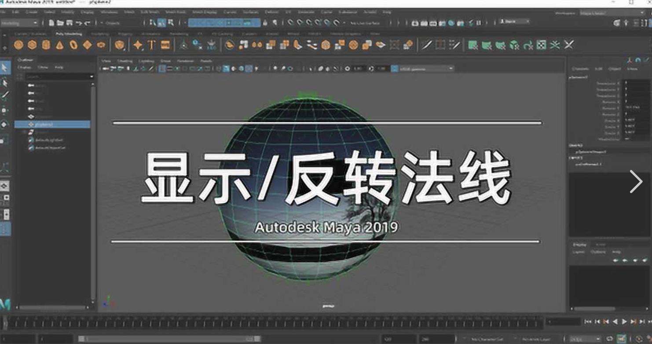
Task: Create a polygon sphere from the shelf
Action: [x=18, y=45]
